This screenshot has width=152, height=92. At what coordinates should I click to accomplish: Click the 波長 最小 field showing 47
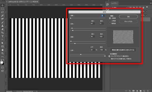tap(93, 23)
